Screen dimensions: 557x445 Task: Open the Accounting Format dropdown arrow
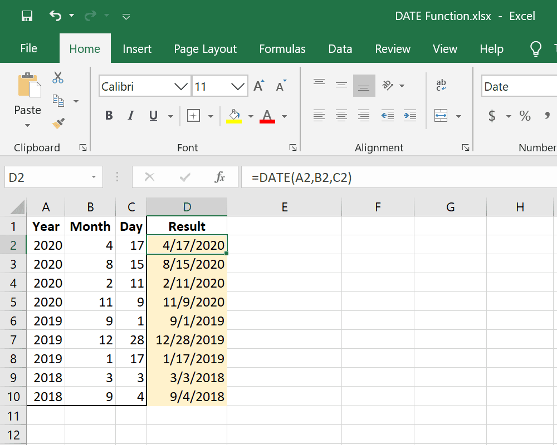pyautogui.click(x=509, y=116)
